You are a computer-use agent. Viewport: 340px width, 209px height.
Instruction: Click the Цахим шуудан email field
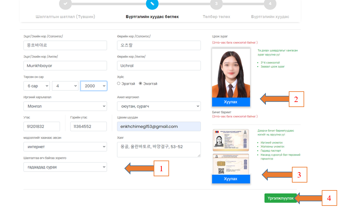pyautogui.click(x=159, y=127)
